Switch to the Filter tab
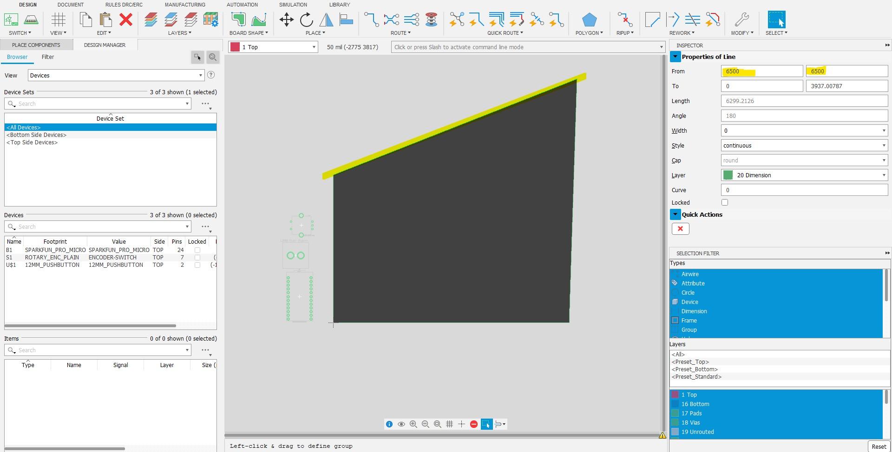892x452 pixels. tap(48, 57)
